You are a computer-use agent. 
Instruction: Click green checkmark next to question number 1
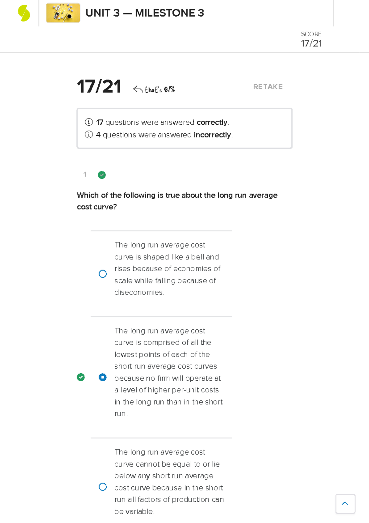(102, 175)
